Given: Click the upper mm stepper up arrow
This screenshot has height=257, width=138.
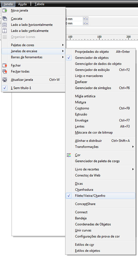Looking at the screenshot, I should pos(87,19).
